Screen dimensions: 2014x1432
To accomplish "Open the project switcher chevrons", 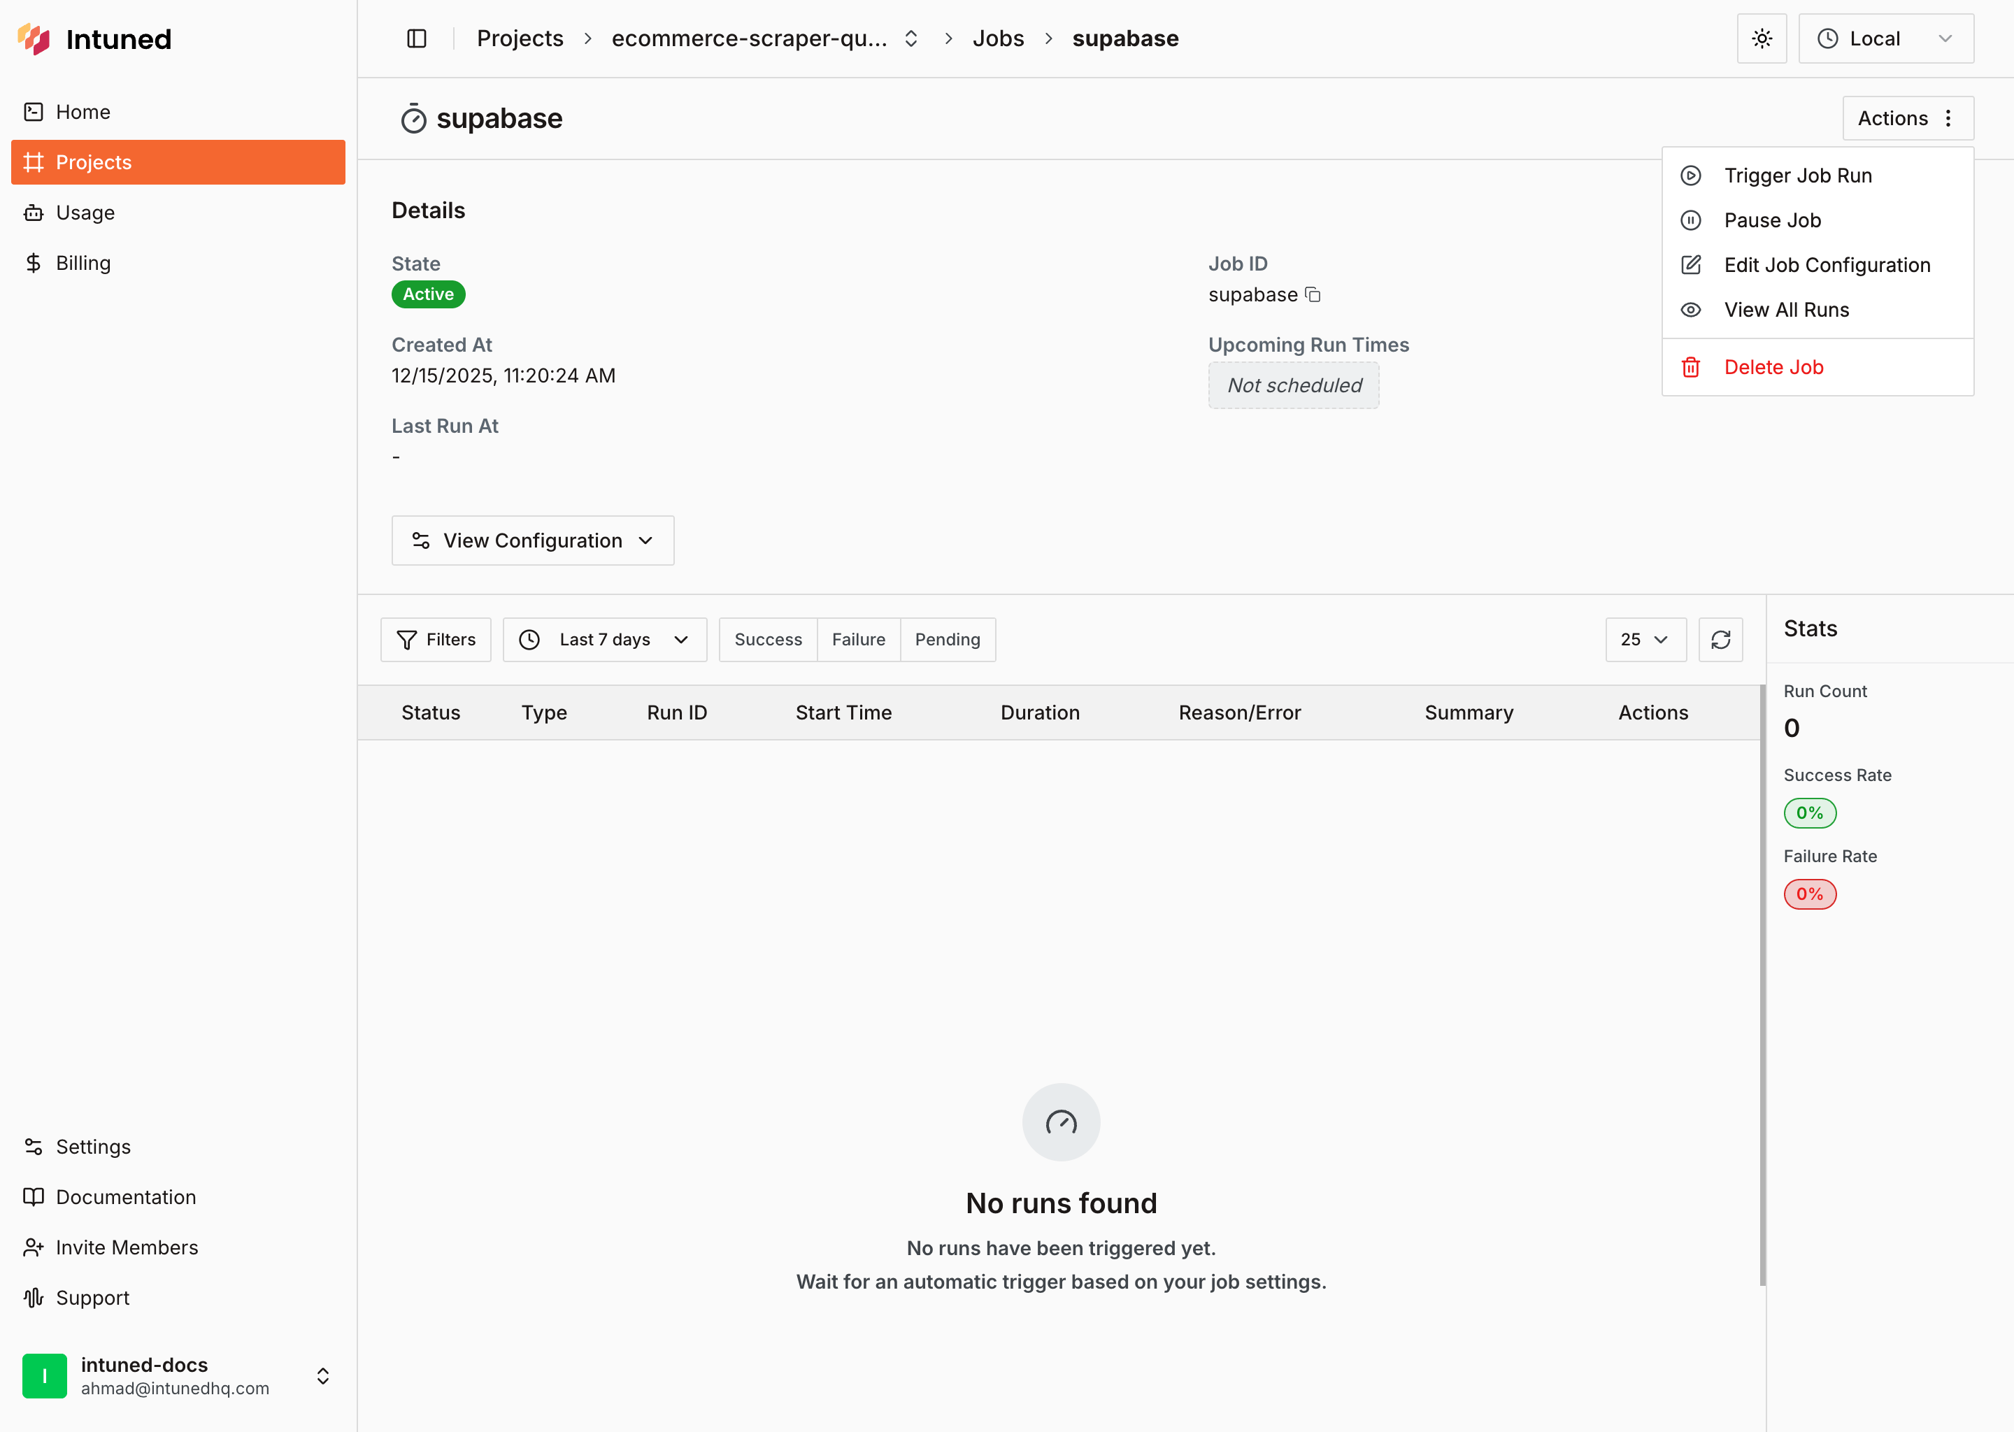I will point(911,38).
